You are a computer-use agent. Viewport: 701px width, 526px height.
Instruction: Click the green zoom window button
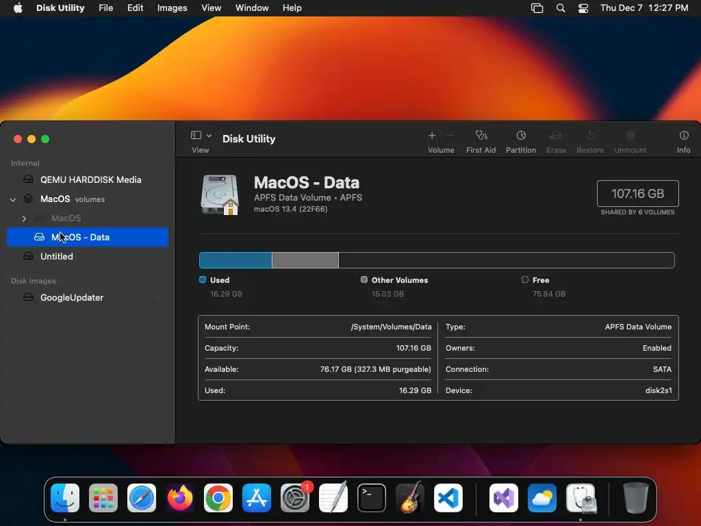tap(45, 139)
